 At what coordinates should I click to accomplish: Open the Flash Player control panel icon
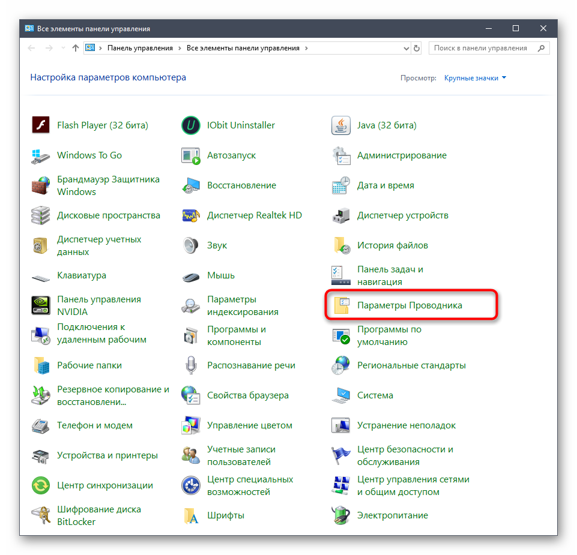pyautogui.click(x=40, y=125)
